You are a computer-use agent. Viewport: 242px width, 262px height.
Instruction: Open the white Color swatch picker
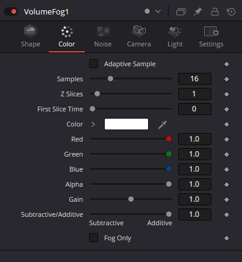[x=126, y=124]
